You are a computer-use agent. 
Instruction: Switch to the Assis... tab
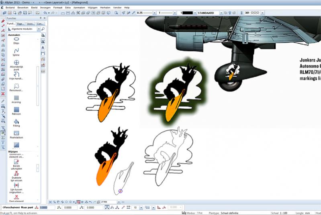coord(31,24)
